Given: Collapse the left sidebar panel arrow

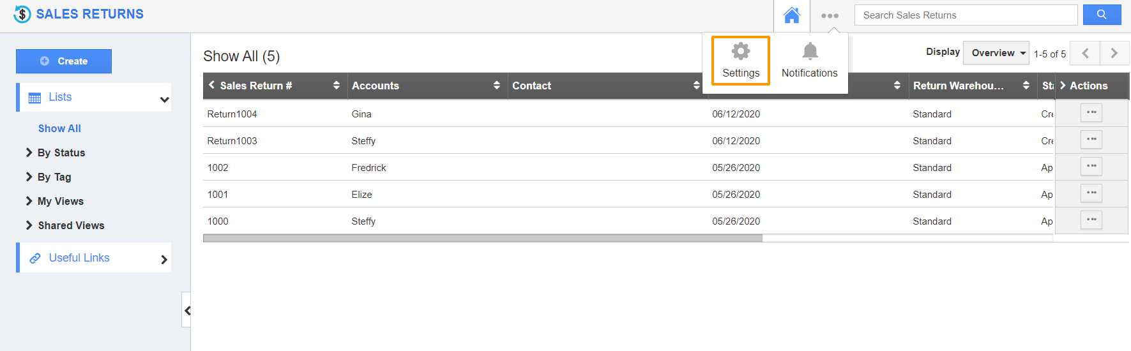Looking at the screenshot, I should (x=187, y=310).
